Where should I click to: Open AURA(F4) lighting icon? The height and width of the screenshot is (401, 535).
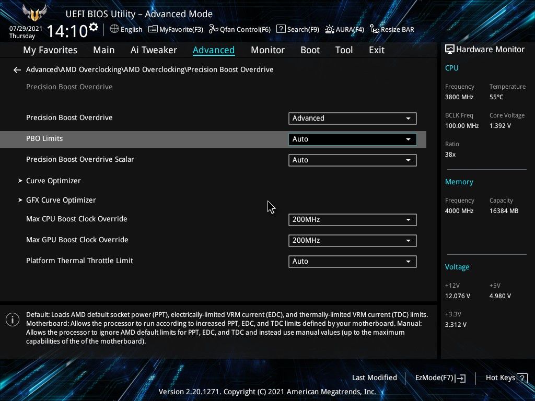point(329,29)
